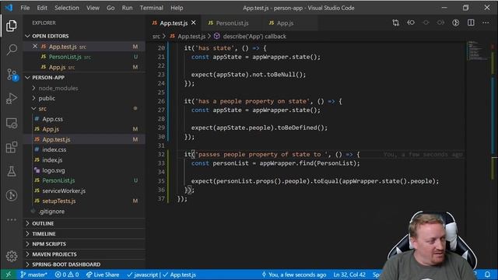Image resolution: width=498 pixels, height=280 pixels.
Task: Open the Edit menu
Action: pyautogui.click(x=42, y=8)
